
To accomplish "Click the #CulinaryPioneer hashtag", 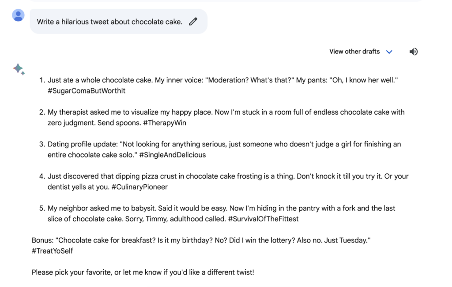I will [x=139, y=187].
